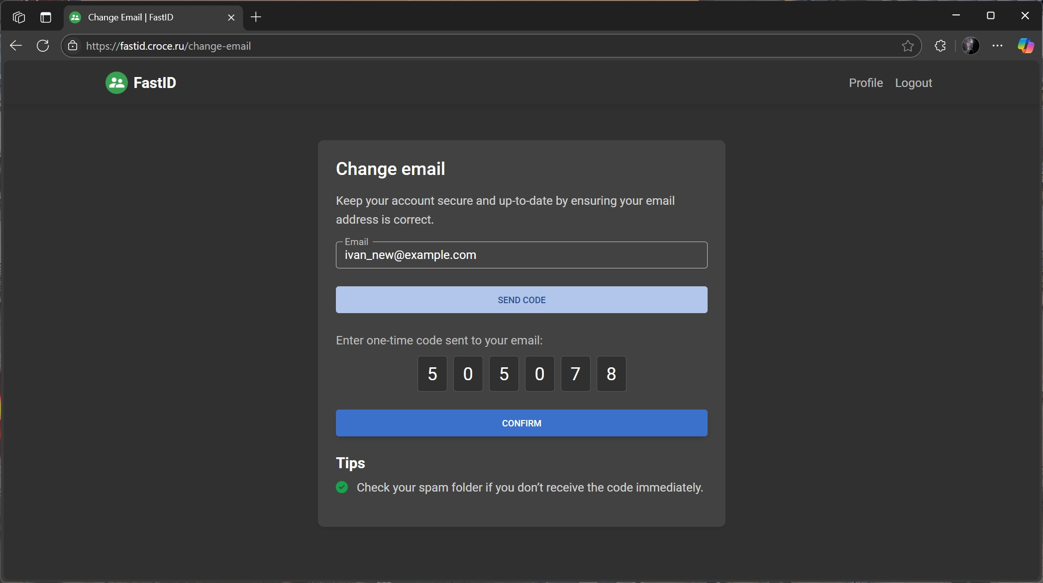Select the first code digit box showing 5
1043x583 pixels.
coord(432,374)
